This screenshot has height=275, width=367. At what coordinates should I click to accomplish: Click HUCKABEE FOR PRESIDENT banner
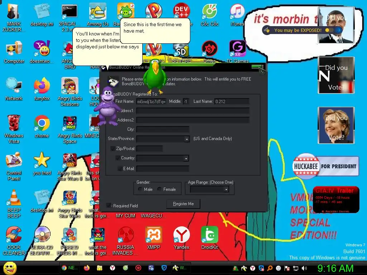click(325, 166)
